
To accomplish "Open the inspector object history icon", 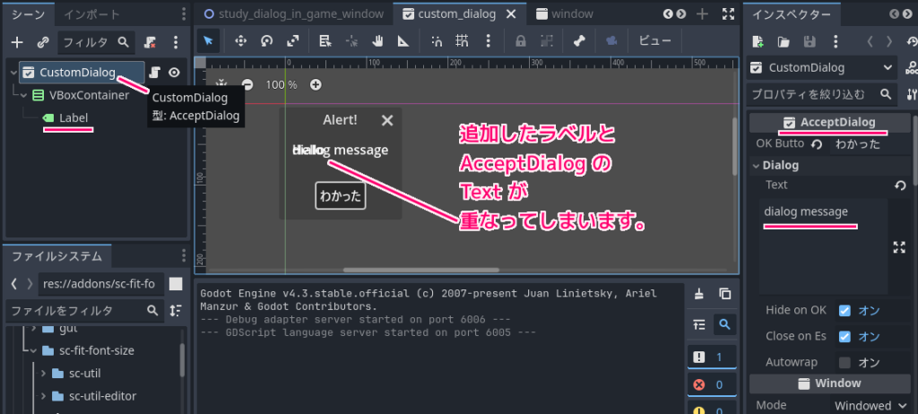I will point(912,41).
